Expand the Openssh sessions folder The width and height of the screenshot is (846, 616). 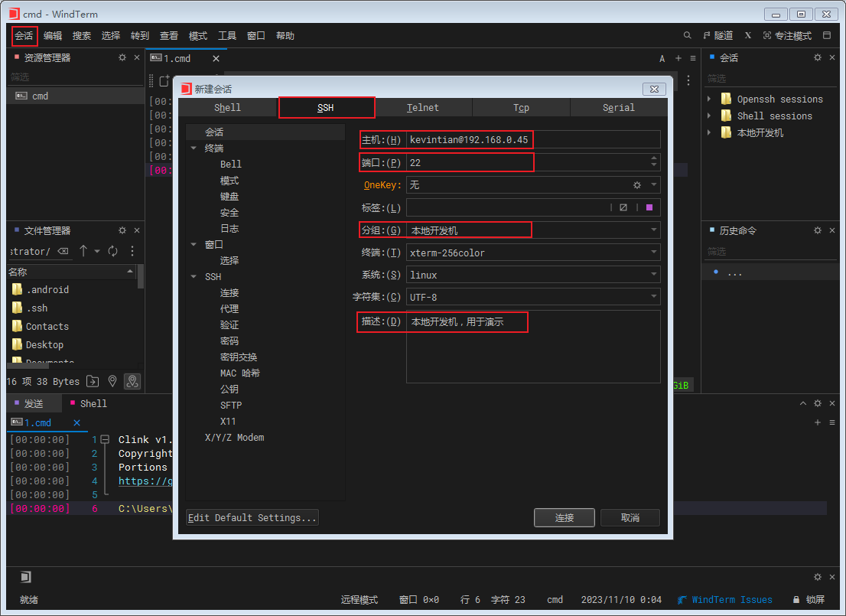[709, 99]
